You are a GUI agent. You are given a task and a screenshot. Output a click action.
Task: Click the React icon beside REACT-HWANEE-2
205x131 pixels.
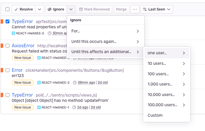point(39,83)
